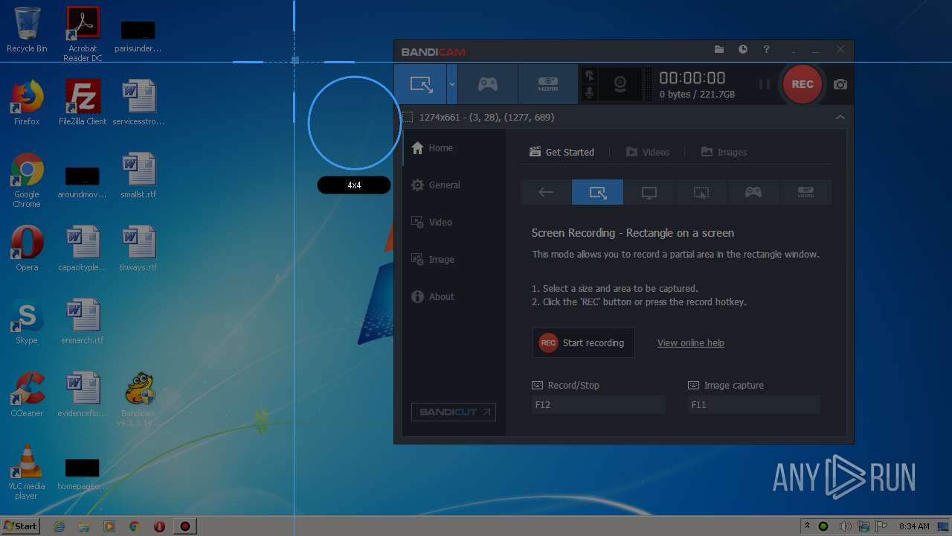Open the screen recording mode dropdown arrow
952x536 pixels.
pyautogui.click(x=451, y=84)
